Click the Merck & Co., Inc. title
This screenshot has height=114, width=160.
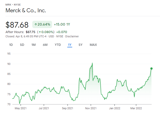pyautogui.click(x=26, y=11)
